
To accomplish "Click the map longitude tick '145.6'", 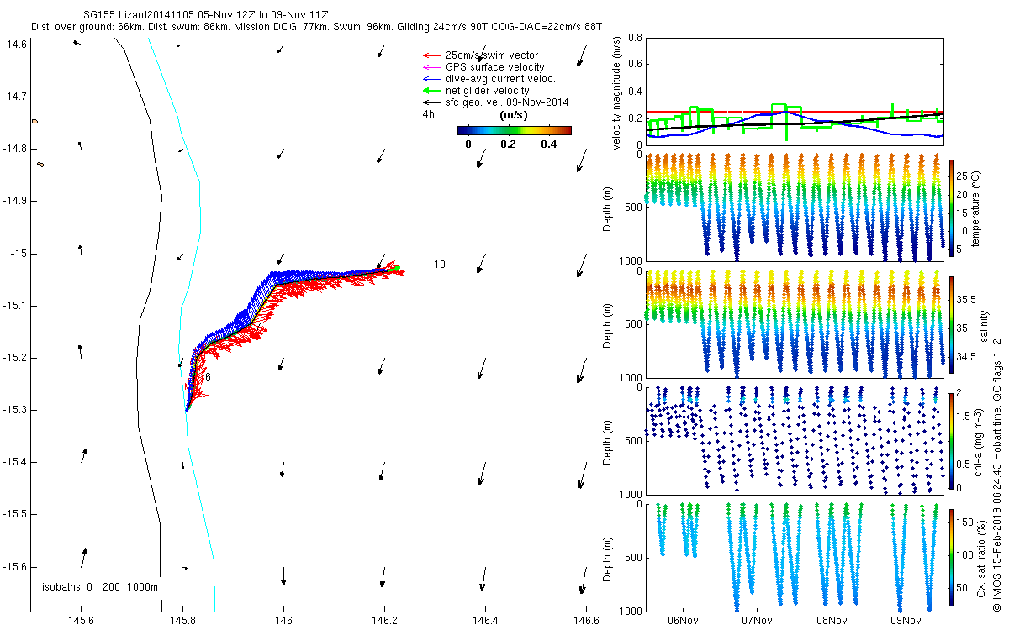I will (x=81, y=621).
